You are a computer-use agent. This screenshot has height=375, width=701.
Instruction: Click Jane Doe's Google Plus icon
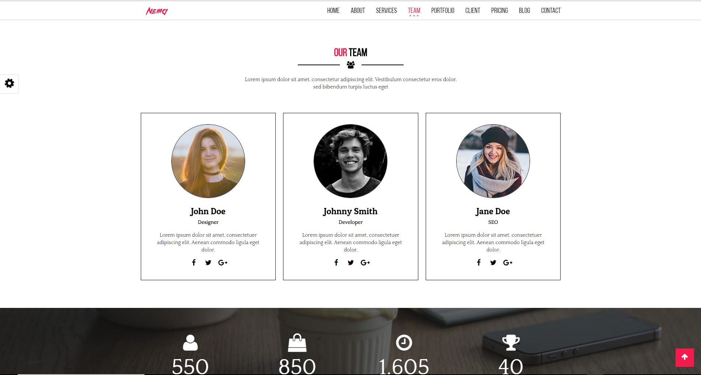tap(508, 263)
